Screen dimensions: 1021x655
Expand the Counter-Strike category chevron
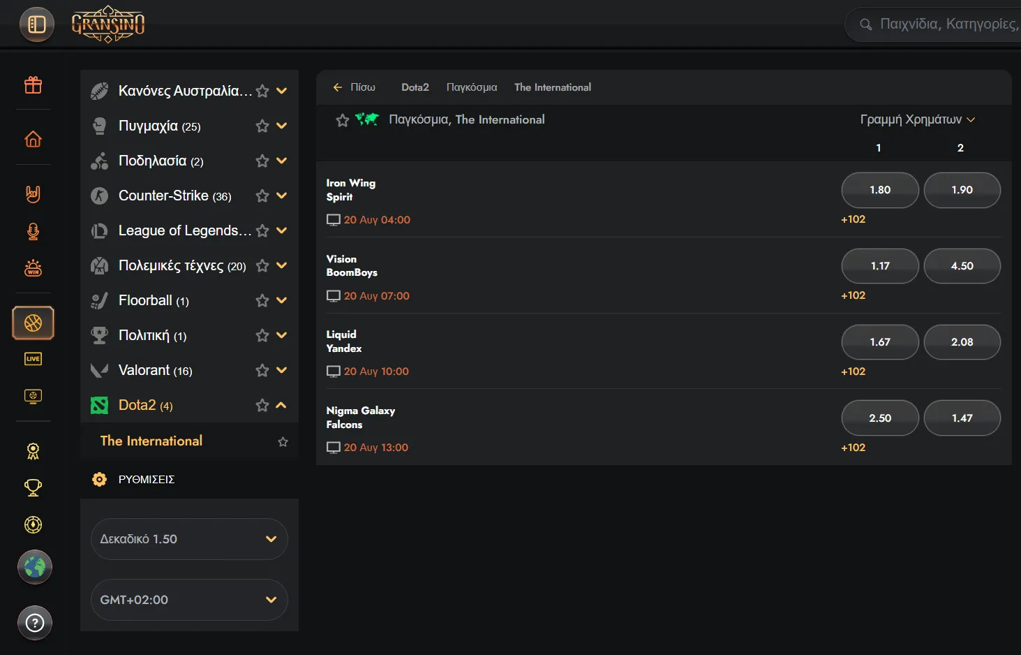coord(282,196)
